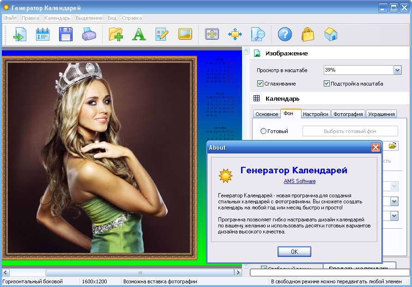
Task: Click the zoom magnifier toolbar icon
Action: pyautogui.click(x=258, y=34)
